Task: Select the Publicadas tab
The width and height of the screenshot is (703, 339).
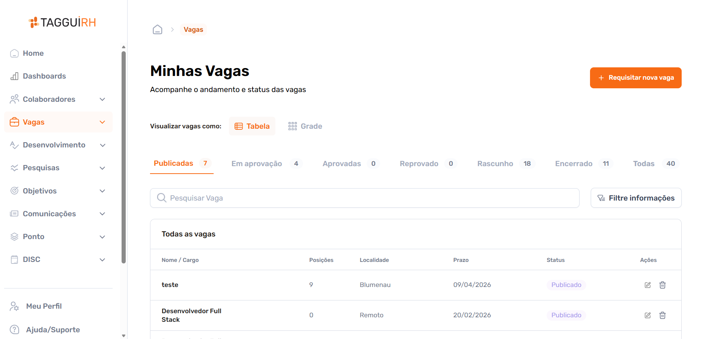Action: click(182, 164)
